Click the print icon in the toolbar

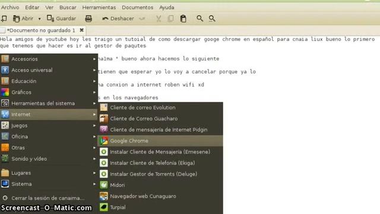(x=88, y=18)
